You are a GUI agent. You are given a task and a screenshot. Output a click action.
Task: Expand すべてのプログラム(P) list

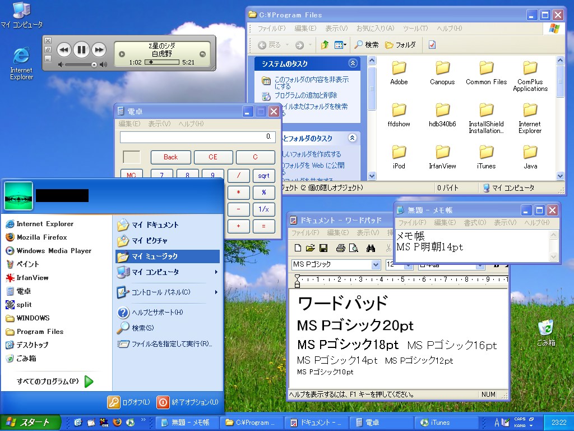pyautogui.click(x=54, y=381)
